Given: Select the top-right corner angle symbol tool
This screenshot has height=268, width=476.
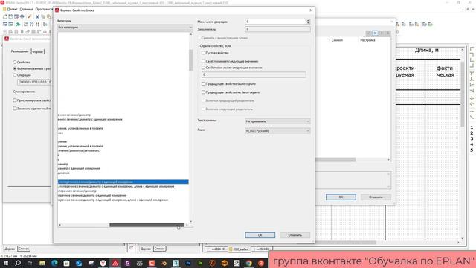Looking at the screenshot, I should pos(472,54).
